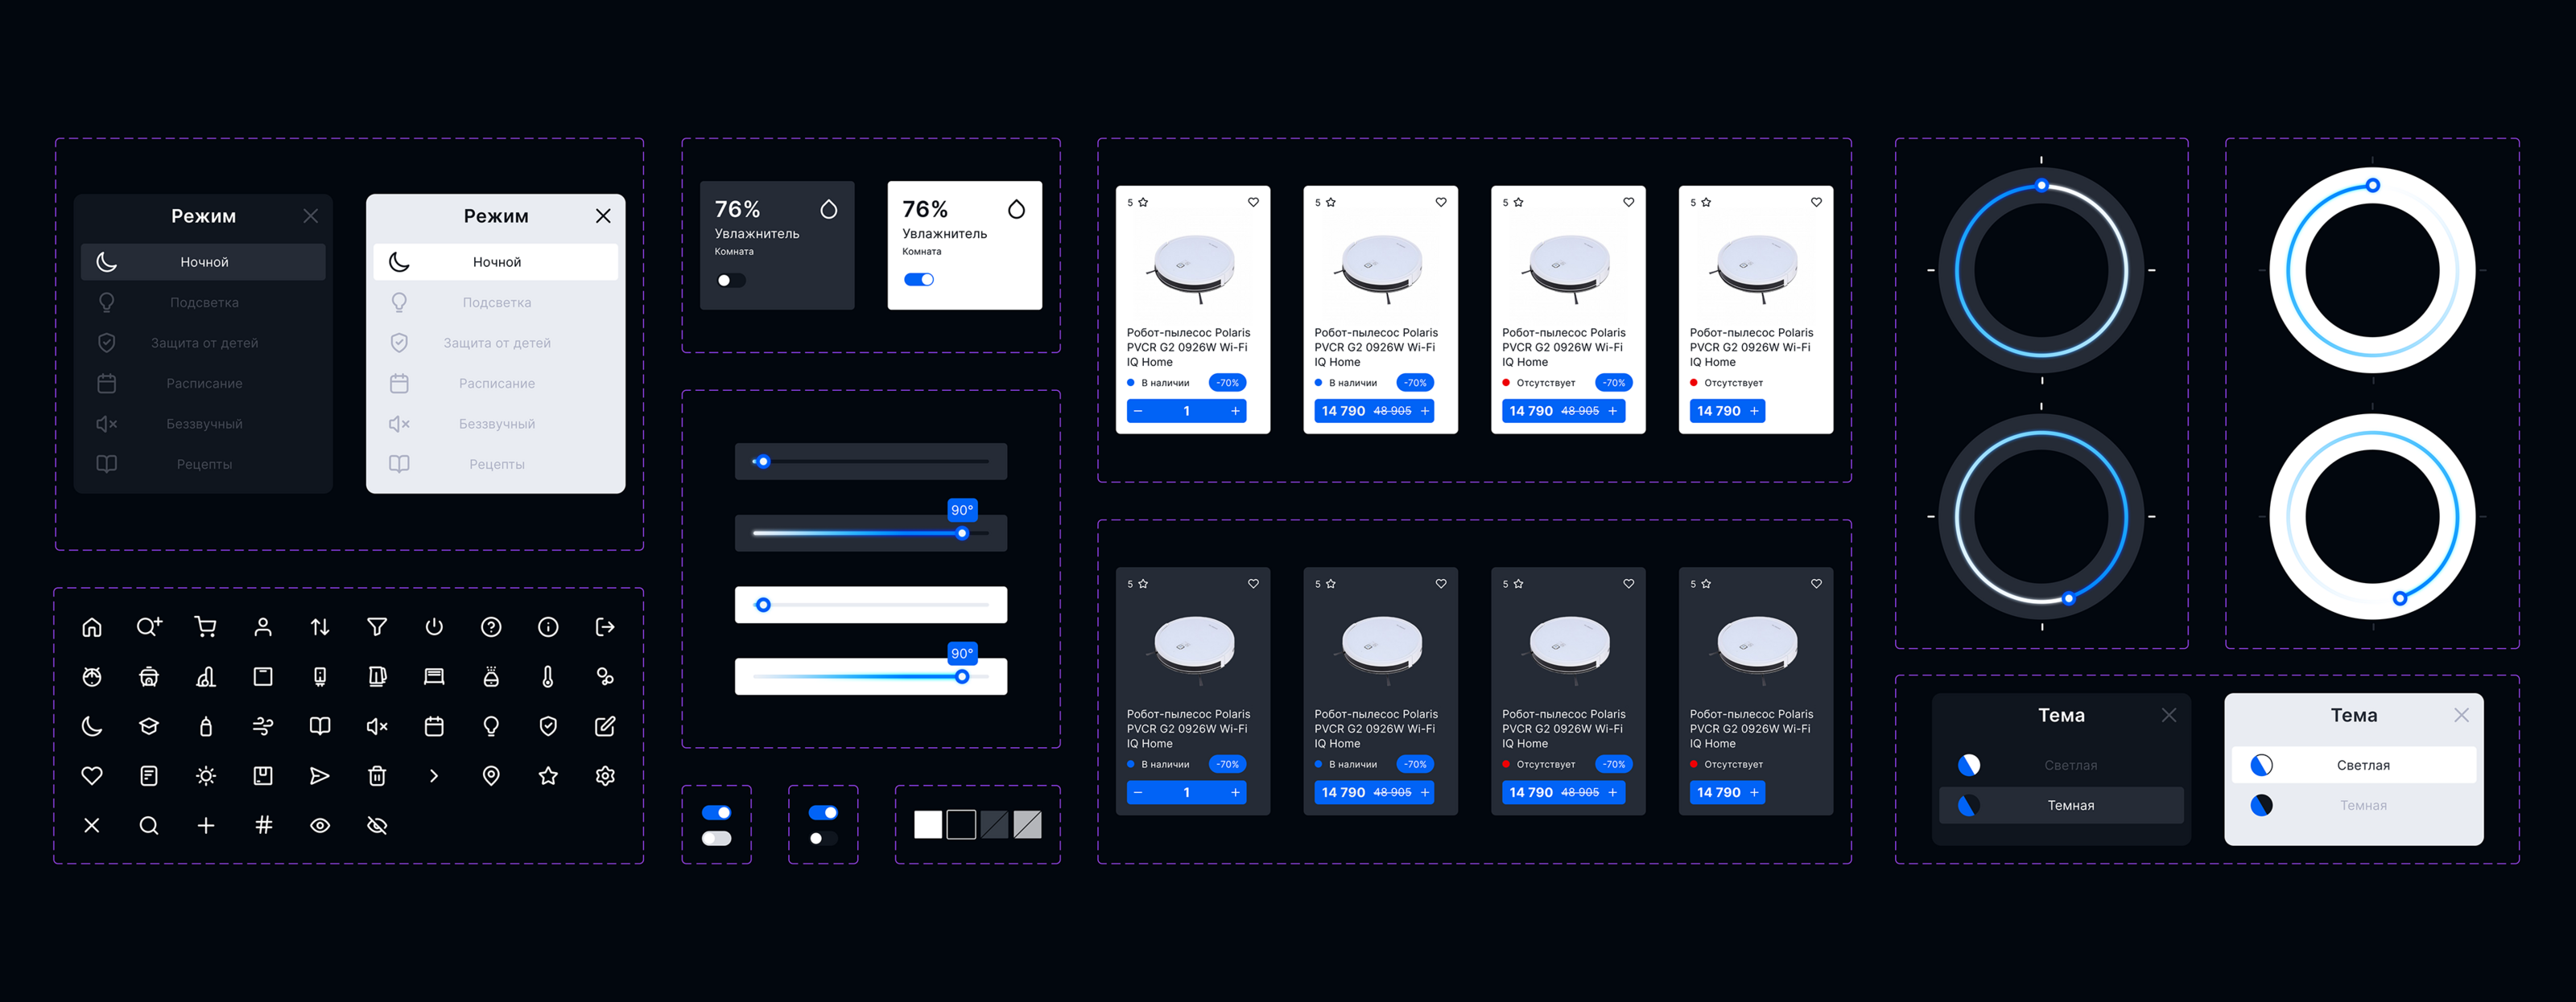Click the rice cooker icon

(149, 677)
